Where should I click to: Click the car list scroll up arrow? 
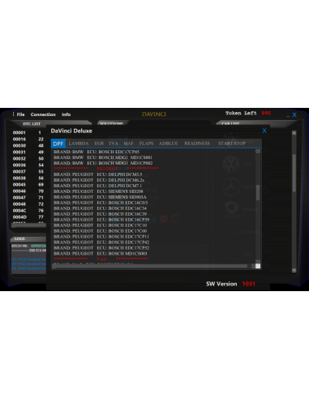(x=294, y=133)
